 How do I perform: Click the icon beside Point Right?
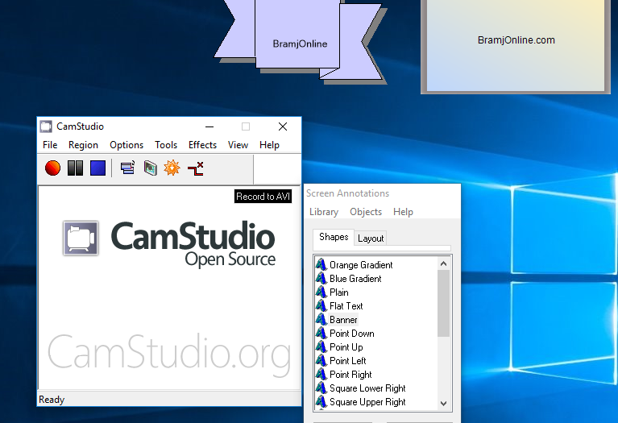(321, 375)
